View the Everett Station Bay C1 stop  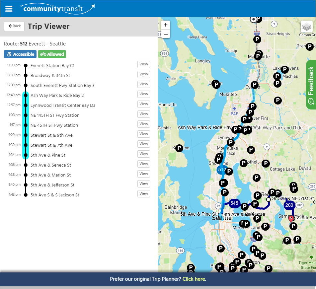tap(143, 64)
